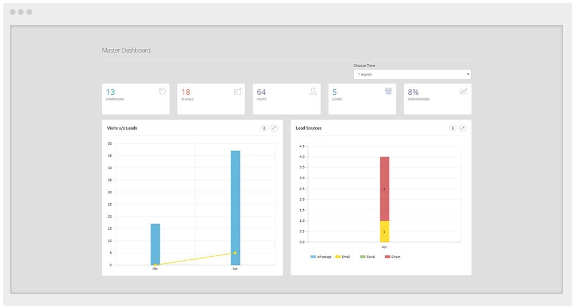Image resolution: width=574 pixels, height=308 pixels.
Task: Click the Apr leads line point
Action: tap(235, 253)
